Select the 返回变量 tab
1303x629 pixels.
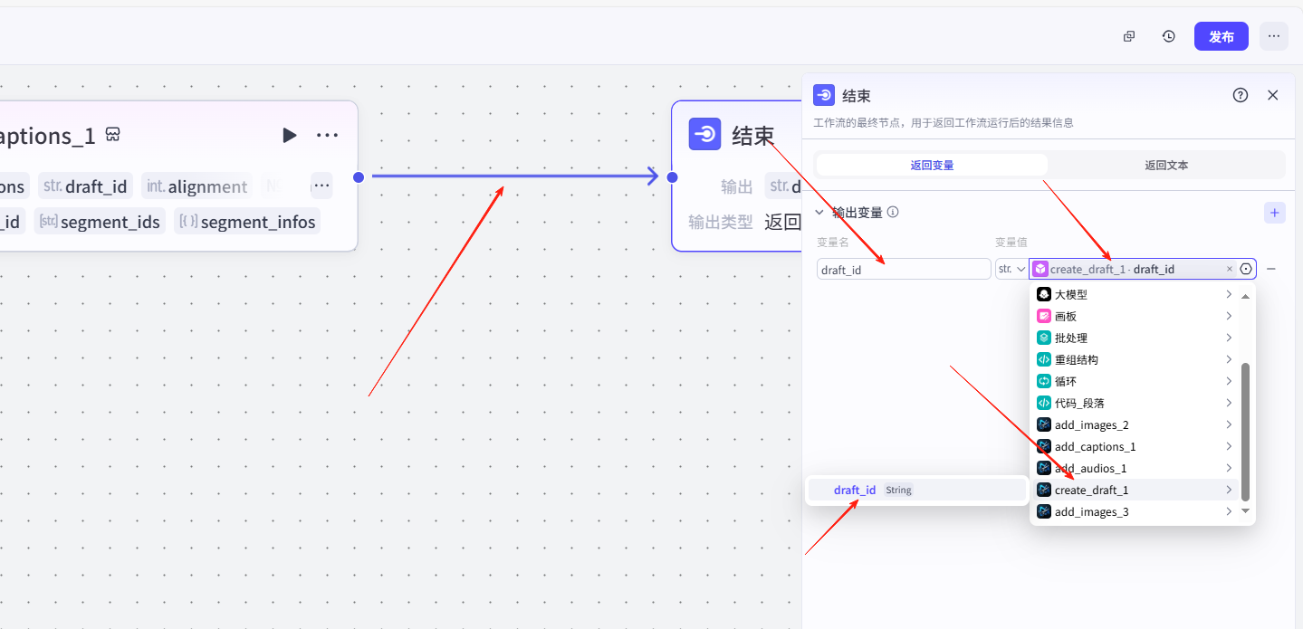point(932,165)
